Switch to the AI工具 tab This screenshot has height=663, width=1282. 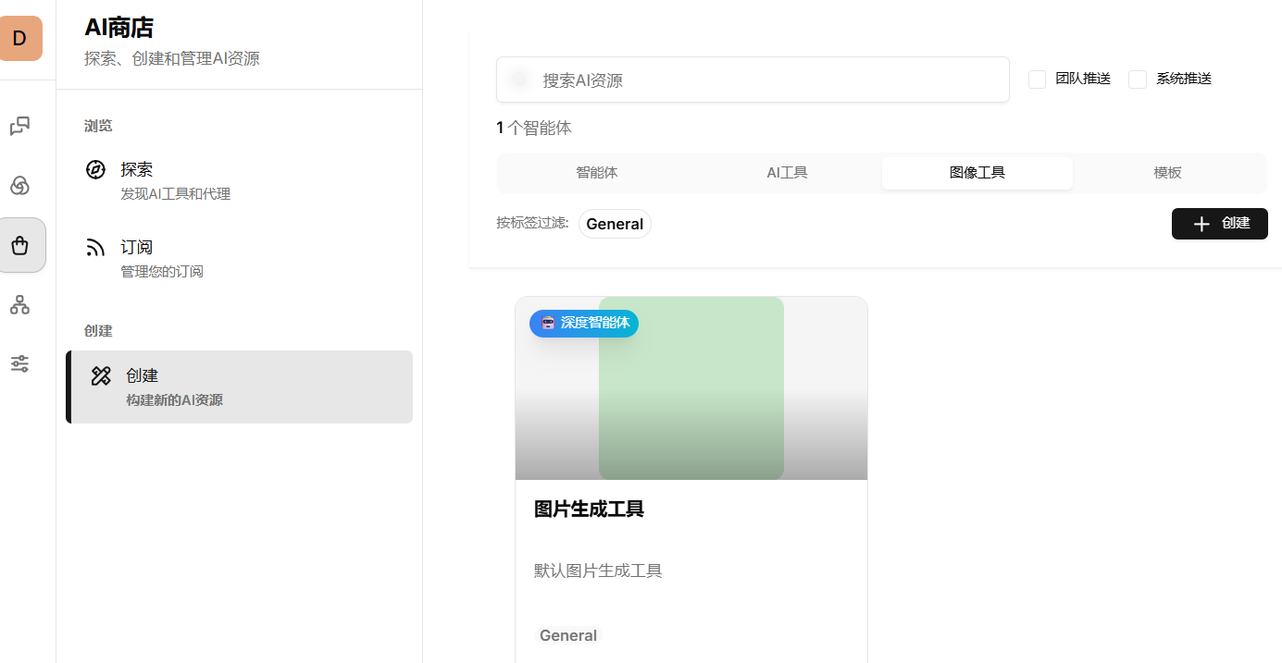point(787,173)
